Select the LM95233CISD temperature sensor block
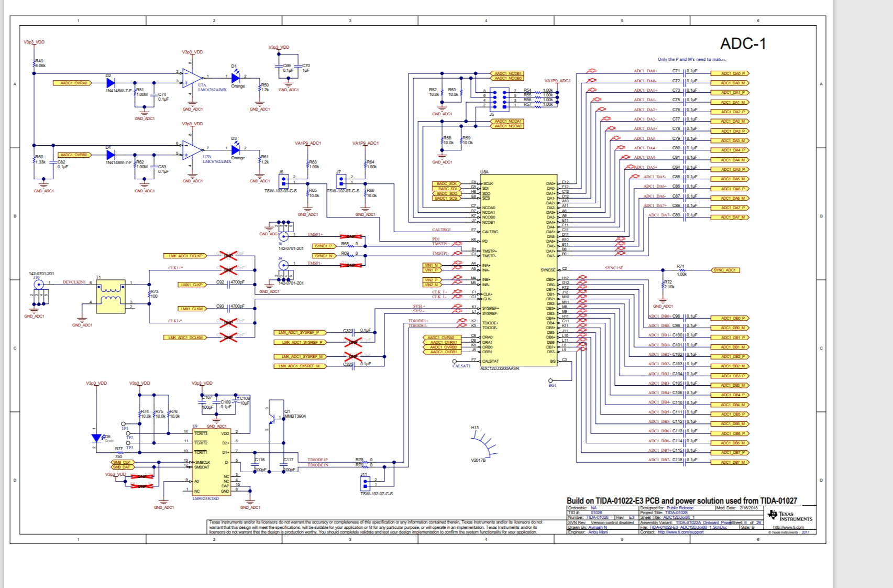 [x=212, y=462]
